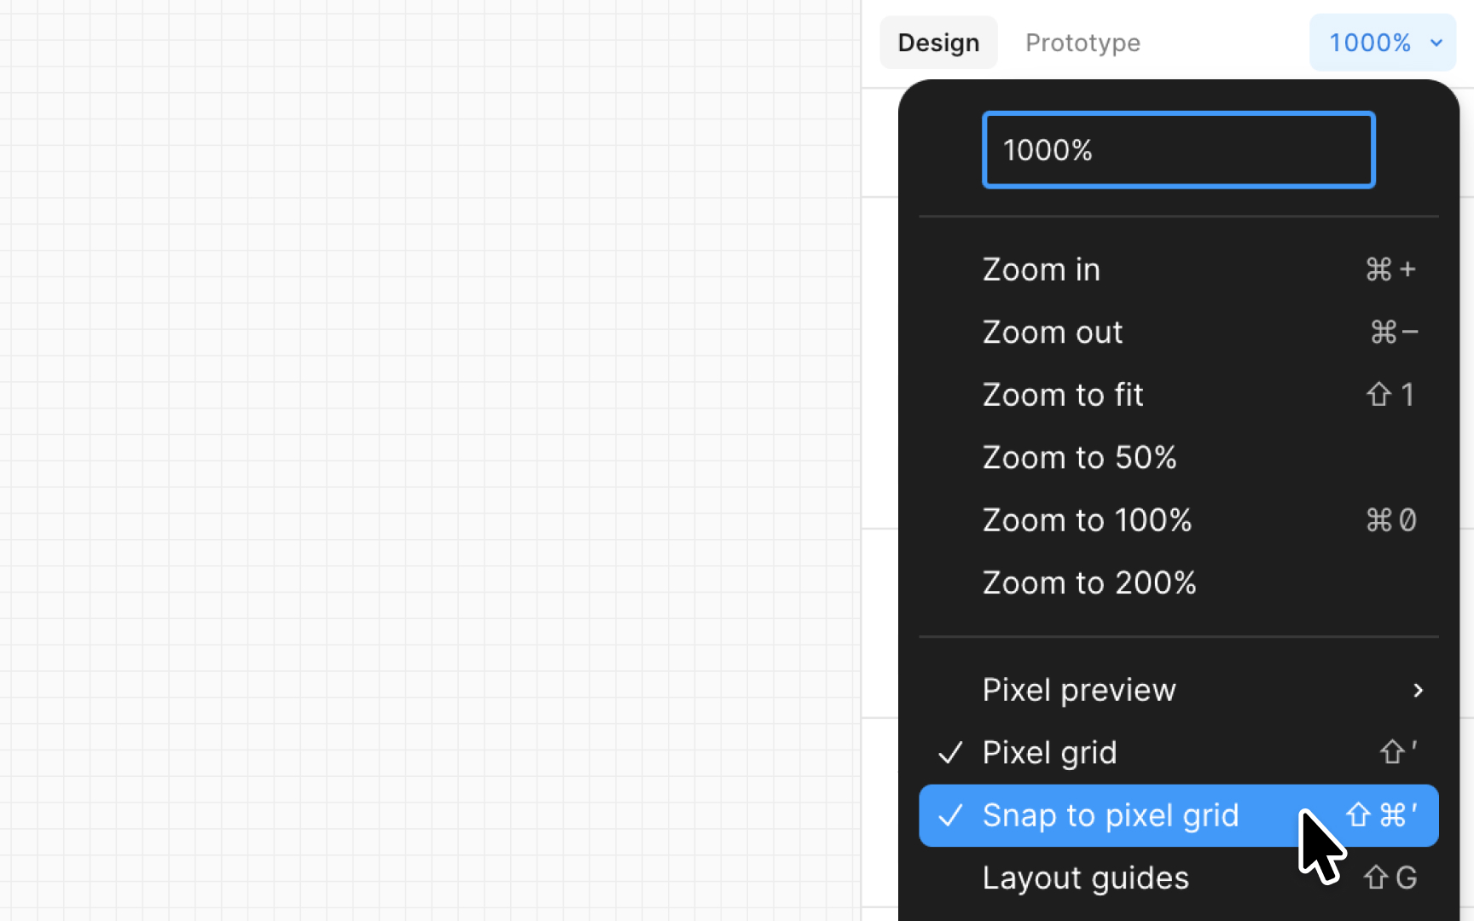Expand the Pixel preview submenu
This screenshot has height=921, width=1474.
pos(1178,690)
